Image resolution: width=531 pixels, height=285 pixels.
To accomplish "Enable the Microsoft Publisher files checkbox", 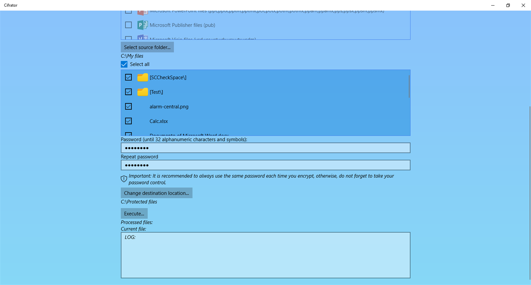I will tap(128, 25).
